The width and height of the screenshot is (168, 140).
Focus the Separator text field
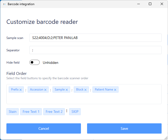coord(95,50)
